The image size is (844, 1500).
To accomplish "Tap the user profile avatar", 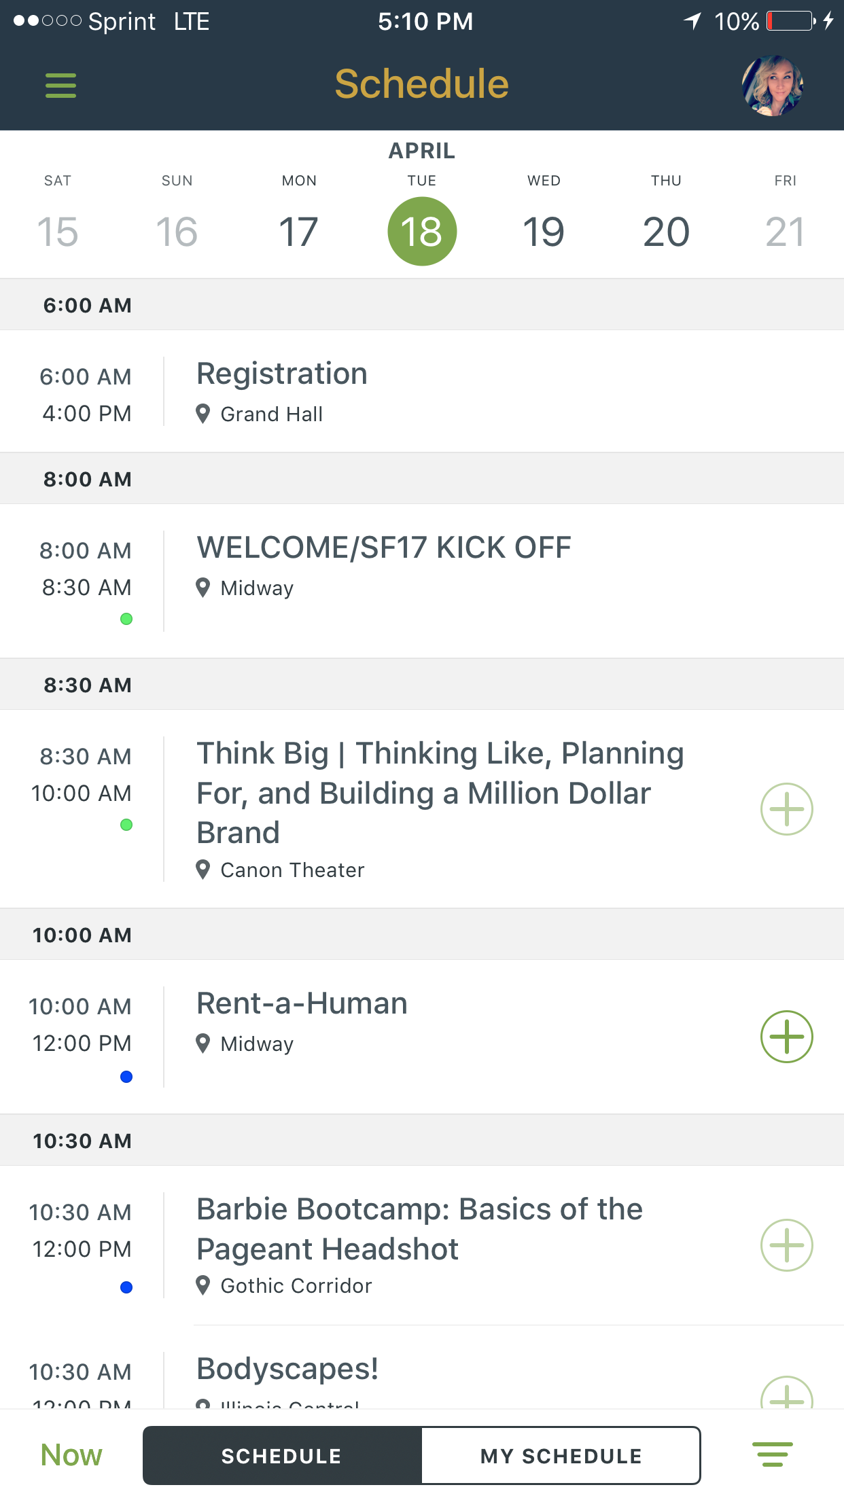I will [x=773, y=86].
